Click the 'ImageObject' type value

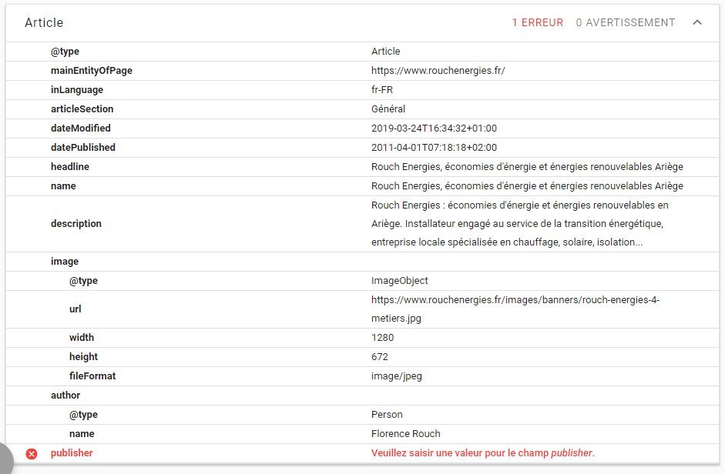(x=400, y=281)
